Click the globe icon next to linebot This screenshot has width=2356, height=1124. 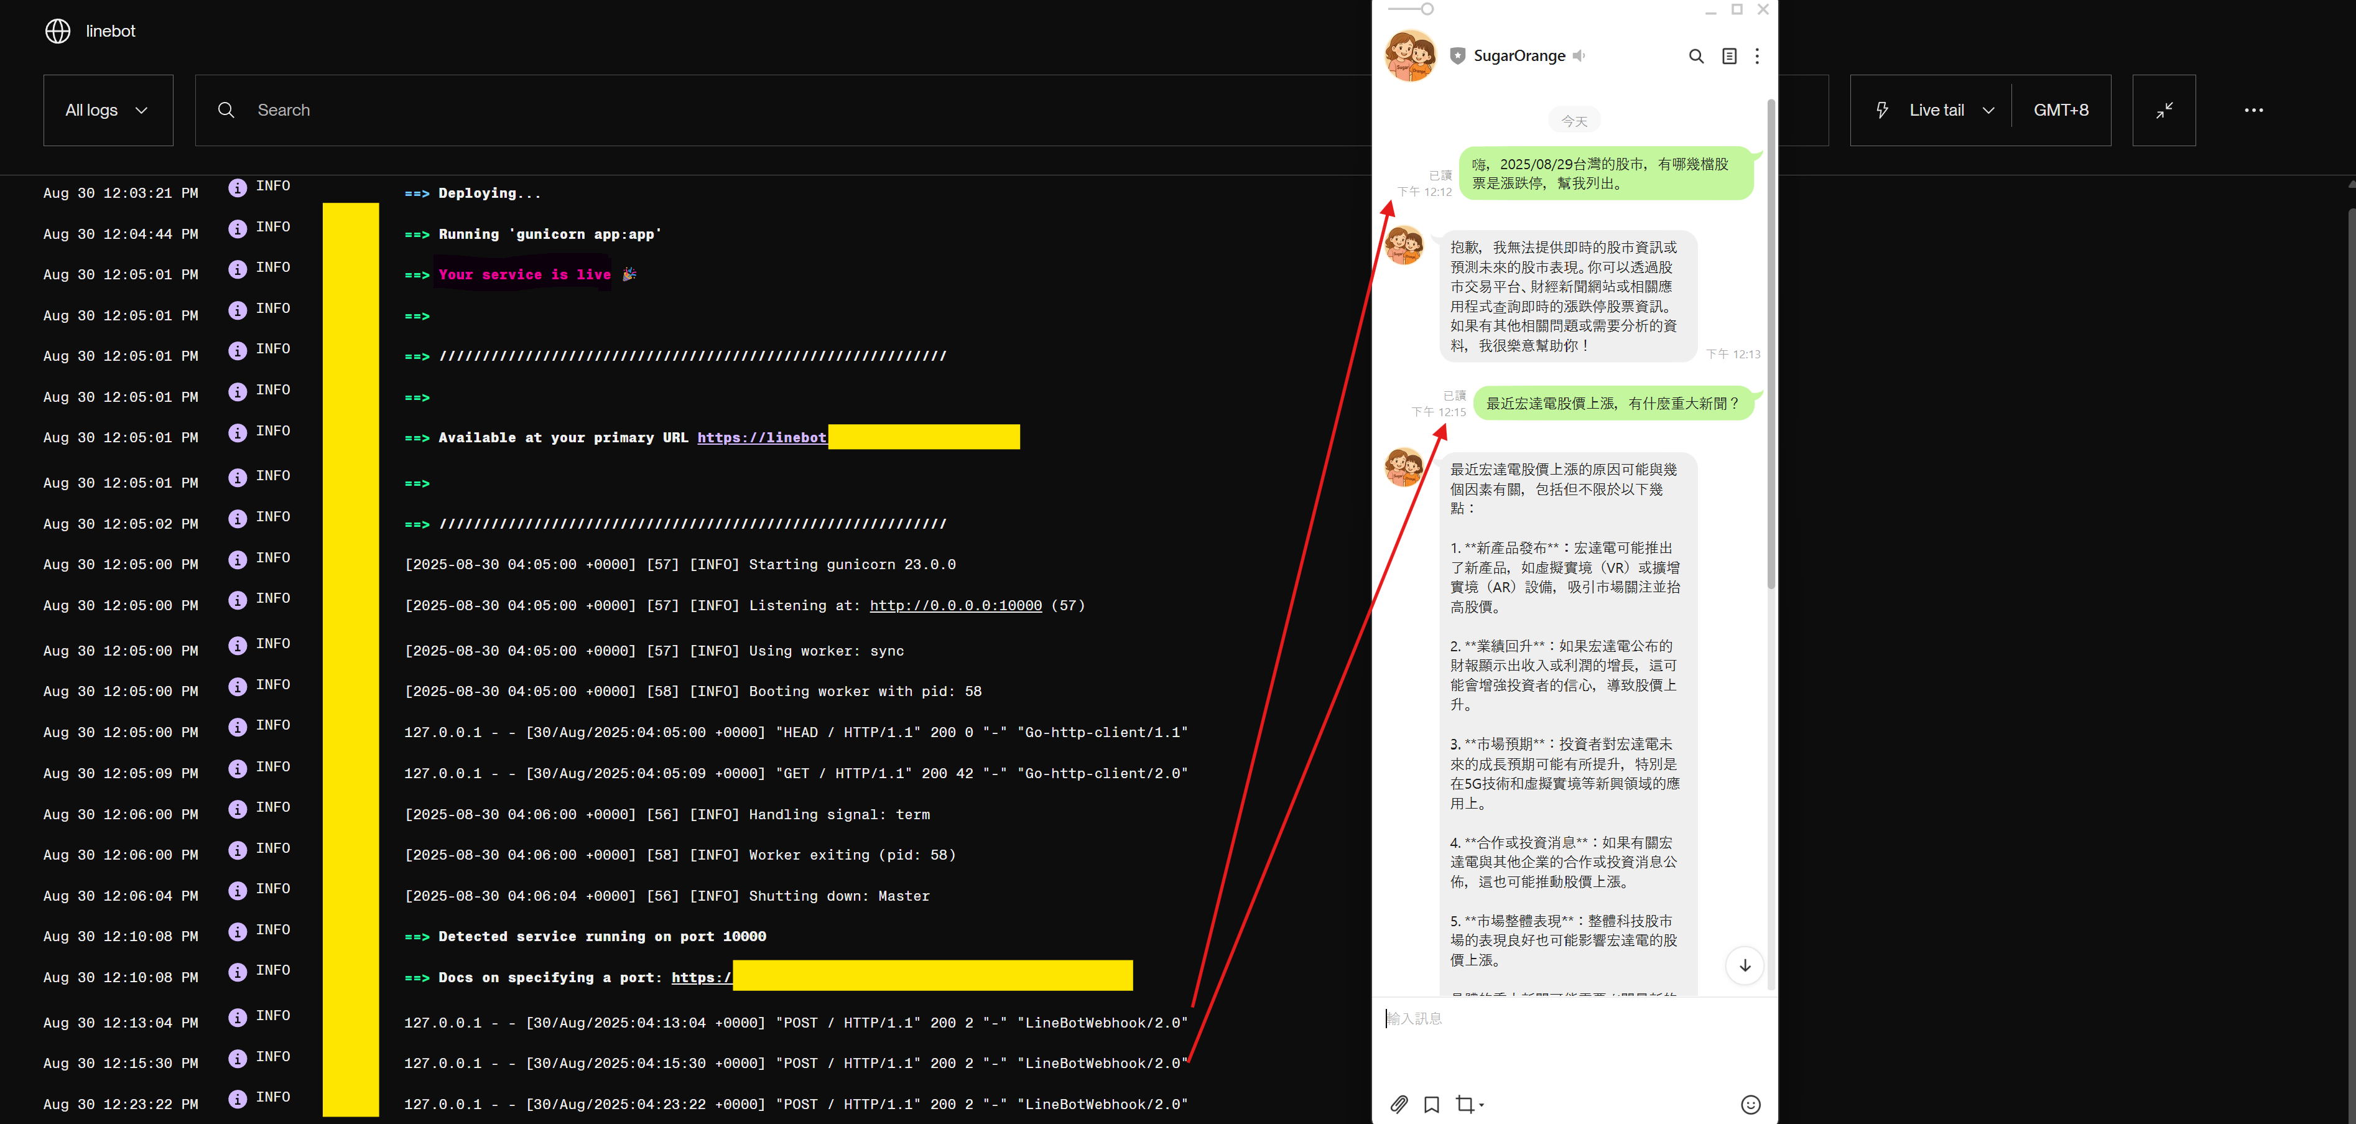coord(57,30)
